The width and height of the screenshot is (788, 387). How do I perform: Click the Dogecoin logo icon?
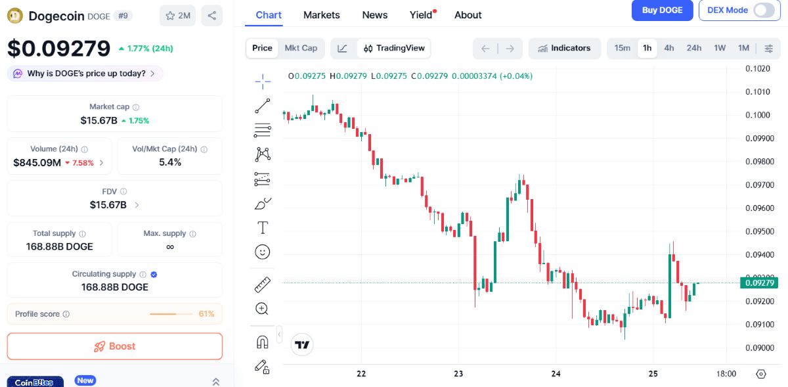pos(15,16)
